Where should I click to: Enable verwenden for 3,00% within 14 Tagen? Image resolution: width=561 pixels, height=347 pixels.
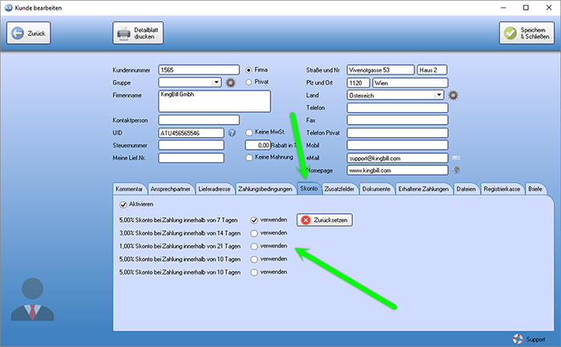(254, 233)
